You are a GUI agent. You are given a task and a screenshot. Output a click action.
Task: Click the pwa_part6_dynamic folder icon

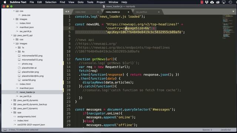click(x=15, y=100)
